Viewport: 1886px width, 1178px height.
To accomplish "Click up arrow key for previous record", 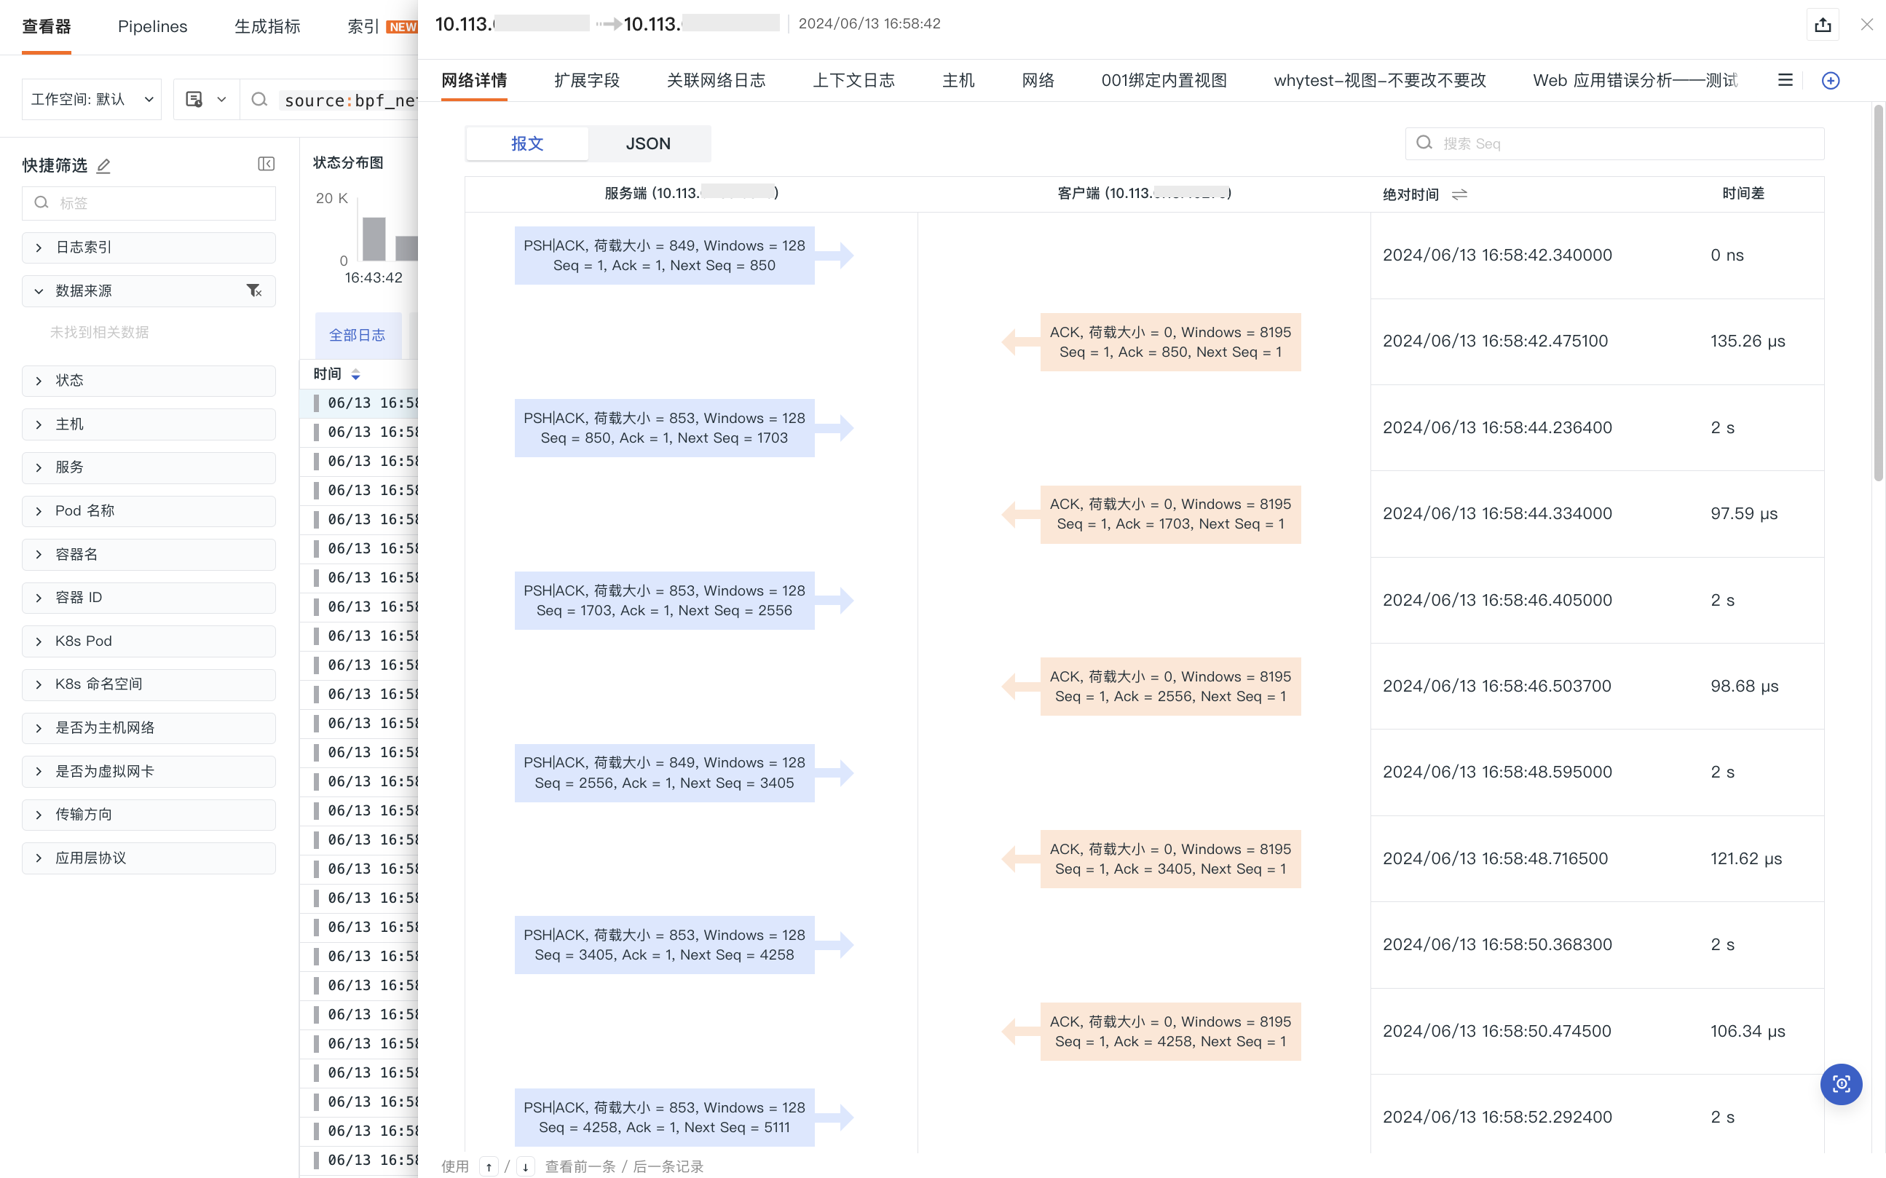I will click(x=489, y=1166).
